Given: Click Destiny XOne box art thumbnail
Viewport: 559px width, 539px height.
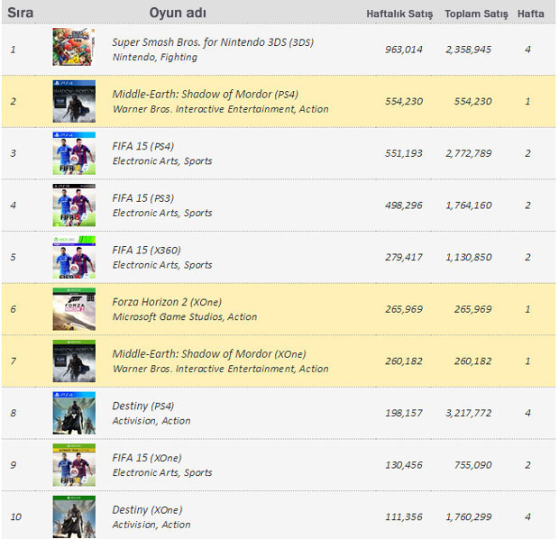Looking at the screenshot, I should [x=74, y=516].
